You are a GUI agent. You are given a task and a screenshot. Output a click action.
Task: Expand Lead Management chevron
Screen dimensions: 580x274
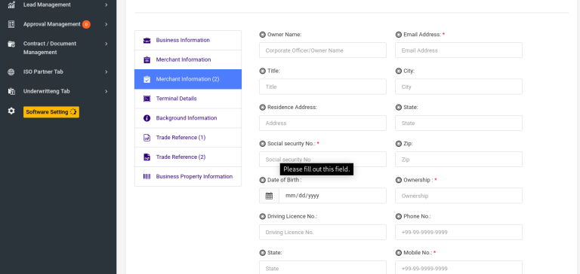[106, 5]
